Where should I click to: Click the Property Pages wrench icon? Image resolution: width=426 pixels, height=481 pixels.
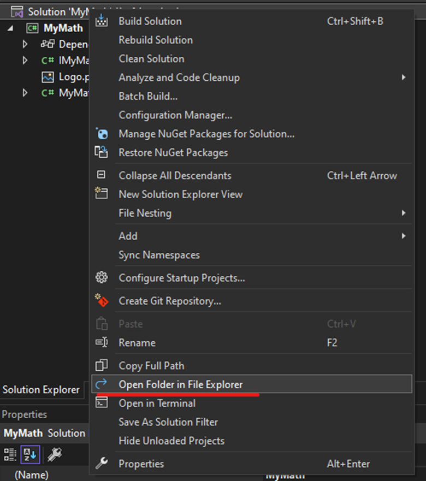click(x=55, y=454)
